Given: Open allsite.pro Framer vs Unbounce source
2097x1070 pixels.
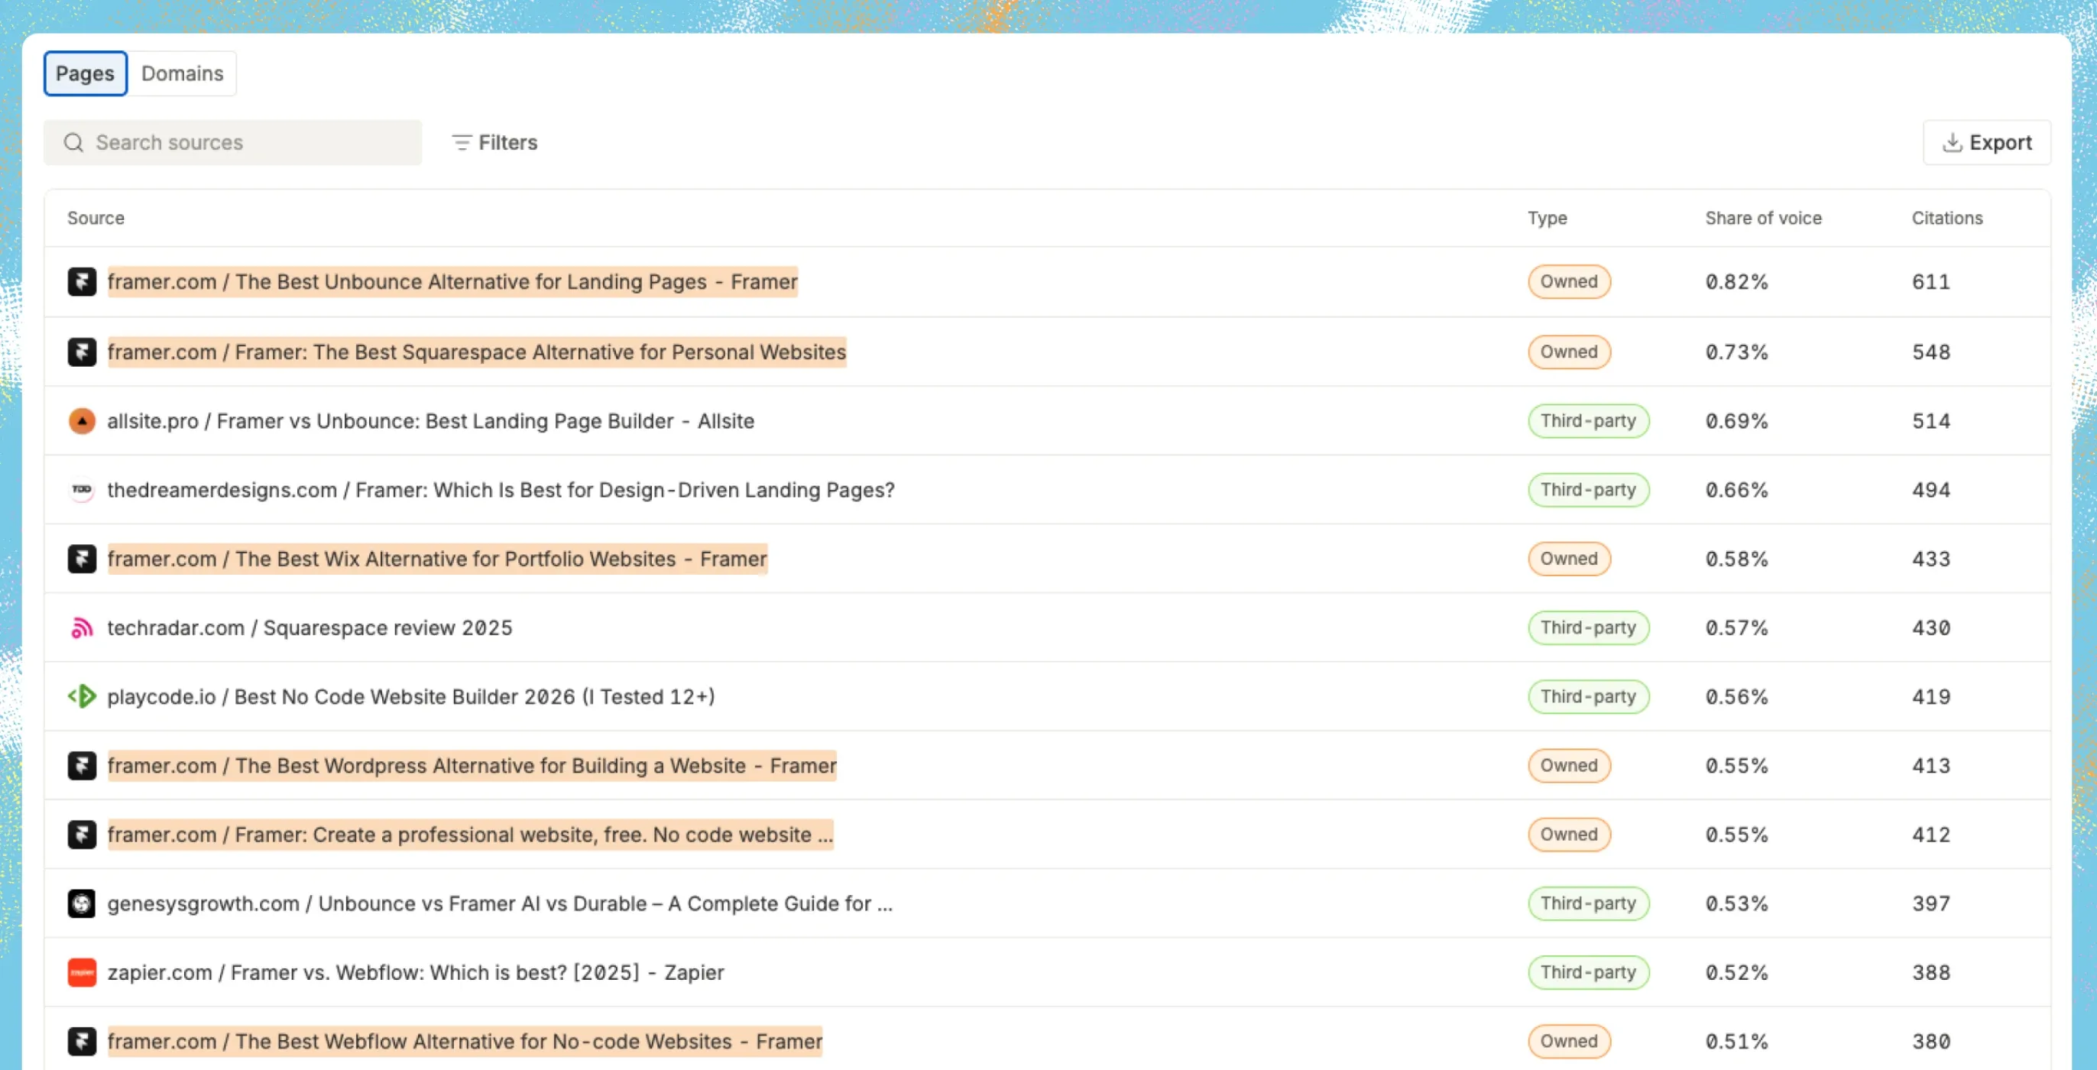Looking at the screenshot, I should coord(431,421).
